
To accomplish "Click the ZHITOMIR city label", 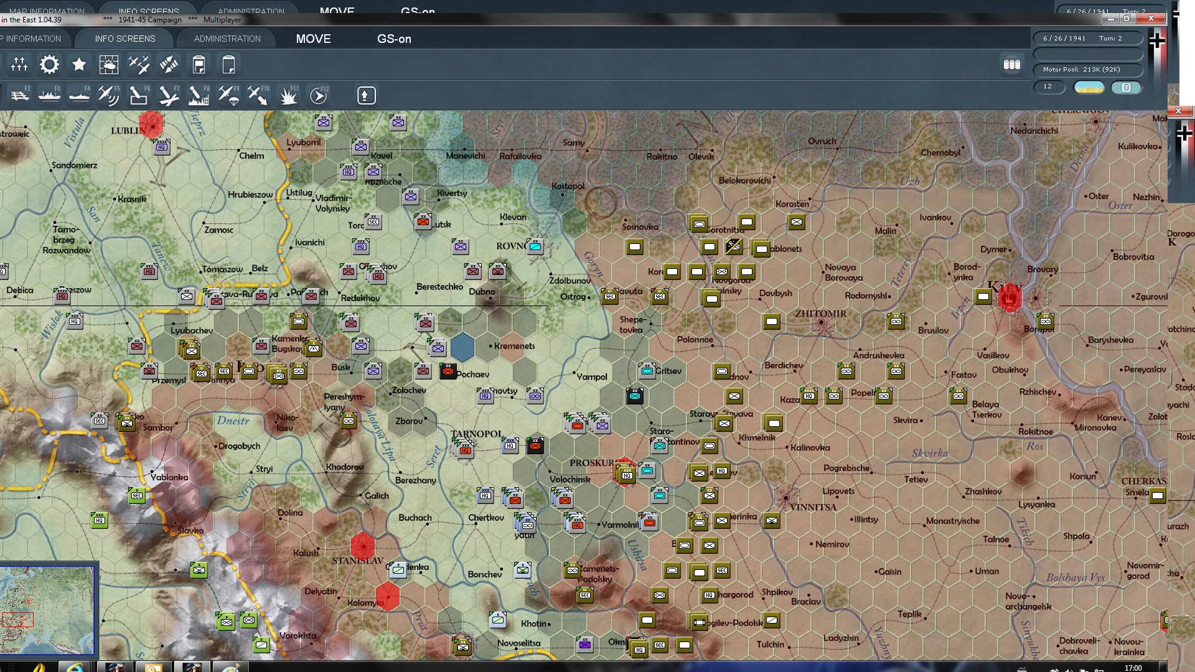I will (x=820, y=314).
